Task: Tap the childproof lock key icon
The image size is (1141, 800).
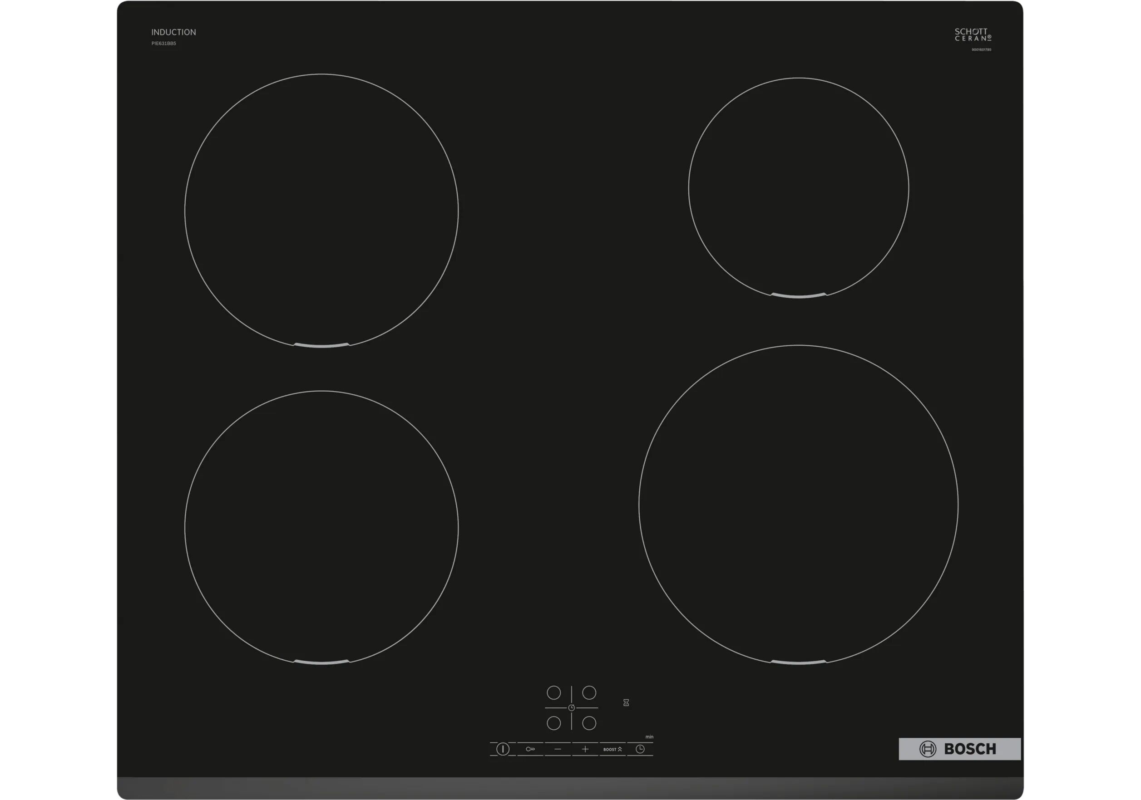Action: tap(530, 749)
